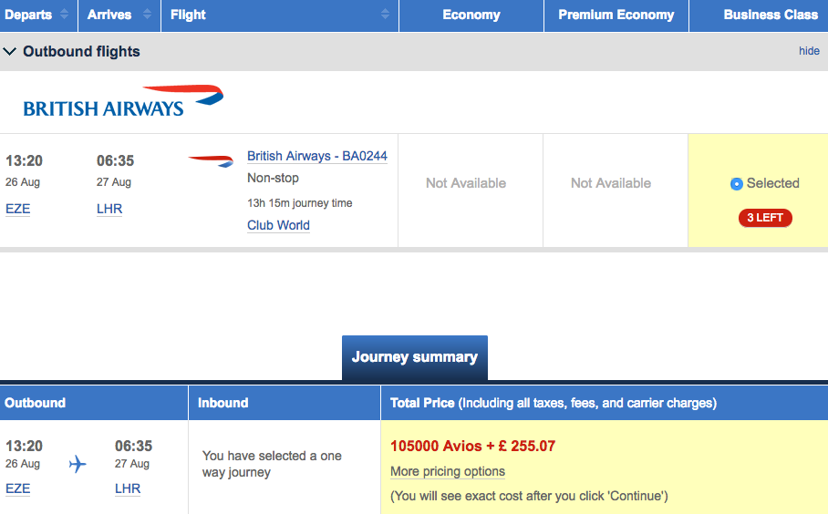This screenshot has width=828, height=514.
Task: Click the LHR airport link in flight row
Action: pyautogui.click(x=109, y=209)
